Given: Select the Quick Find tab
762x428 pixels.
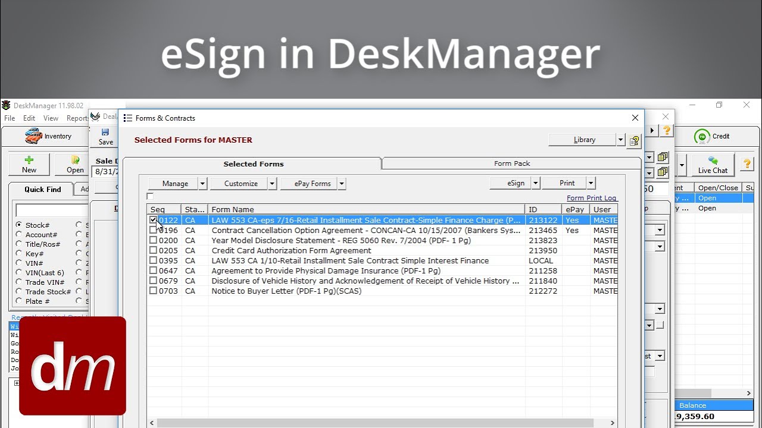Looking at the screenshot, I should 42,189.
